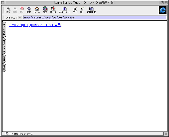Go to Home (ホーム) page icon
The height and width of the screenshot is (137, 169).
[37, 10]
